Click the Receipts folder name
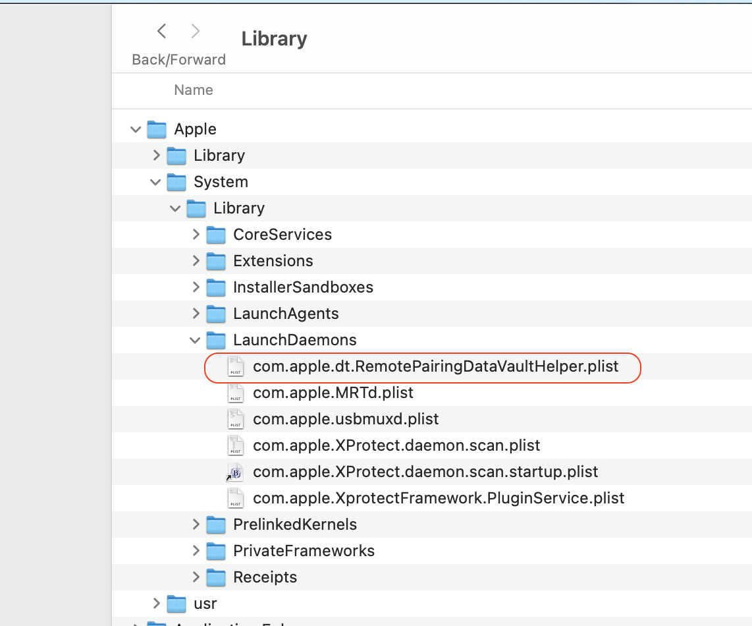Screen dimensions: 752x626 [265, 577]
